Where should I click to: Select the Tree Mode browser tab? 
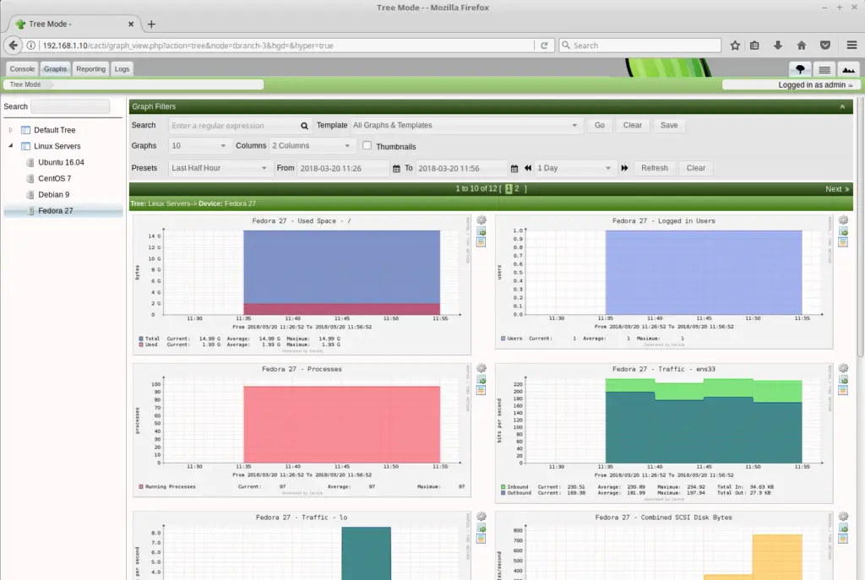pyautogui.click(x=74, y=24)
